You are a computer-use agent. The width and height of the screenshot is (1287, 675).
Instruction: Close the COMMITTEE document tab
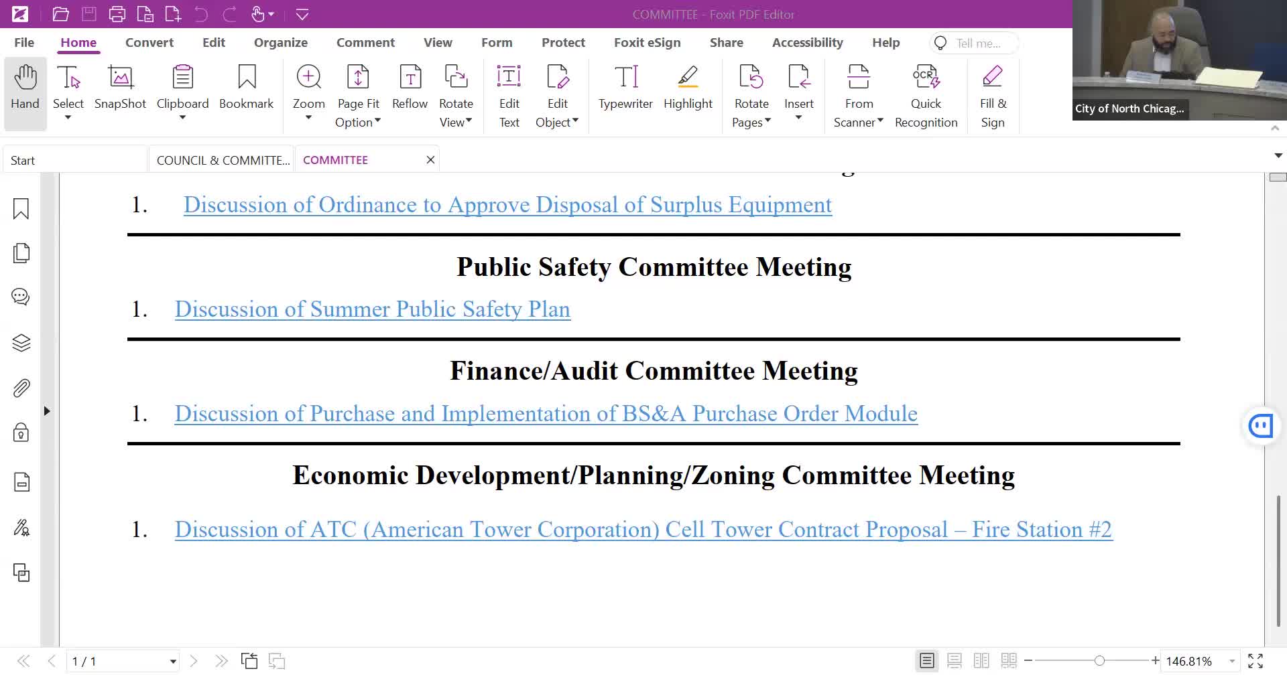click(430, 160)
